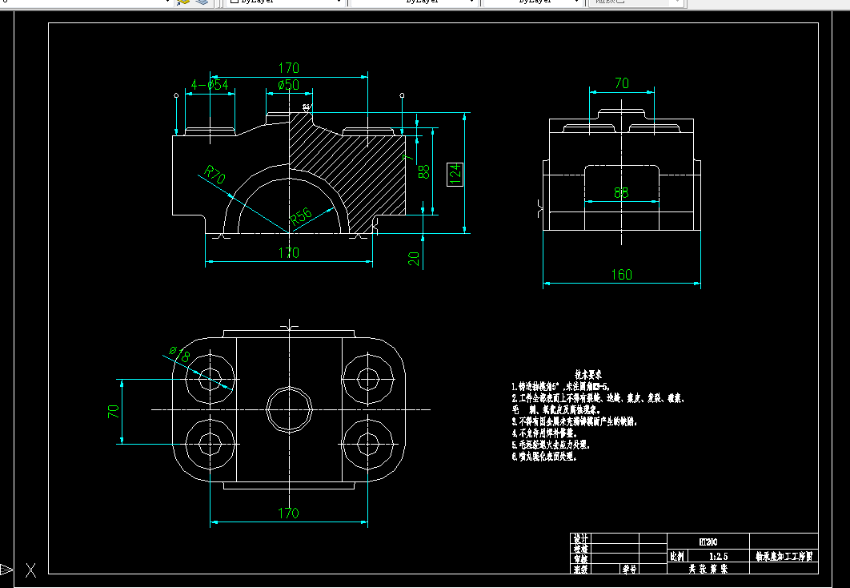Select the 88 dimension inside the side view
This screenshot has width=850, height=588.
tap(621, 192)
